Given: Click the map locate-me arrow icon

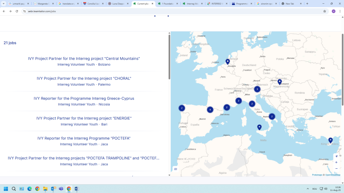Looking at the screenshot, I should point(336,156).
